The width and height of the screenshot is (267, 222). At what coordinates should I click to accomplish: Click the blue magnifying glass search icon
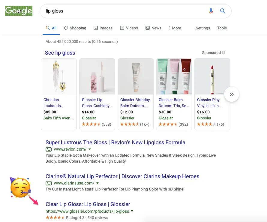pyautogui.click(x=223, y=11)
